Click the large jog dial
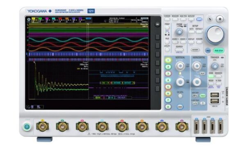Viewport: 246px width, 150px height. (x=215, y=34)
